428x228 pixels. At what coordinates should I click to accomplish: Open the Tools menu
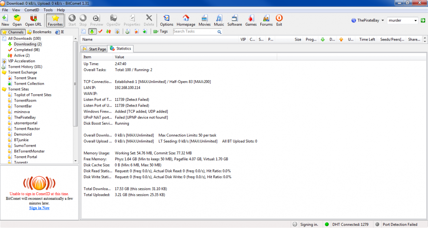tap(48, 10)
